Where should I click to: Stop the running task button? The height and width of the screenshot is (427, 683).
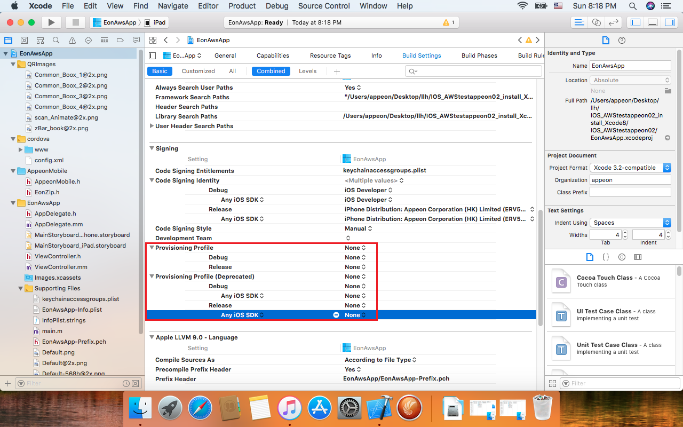pos(75,22)
